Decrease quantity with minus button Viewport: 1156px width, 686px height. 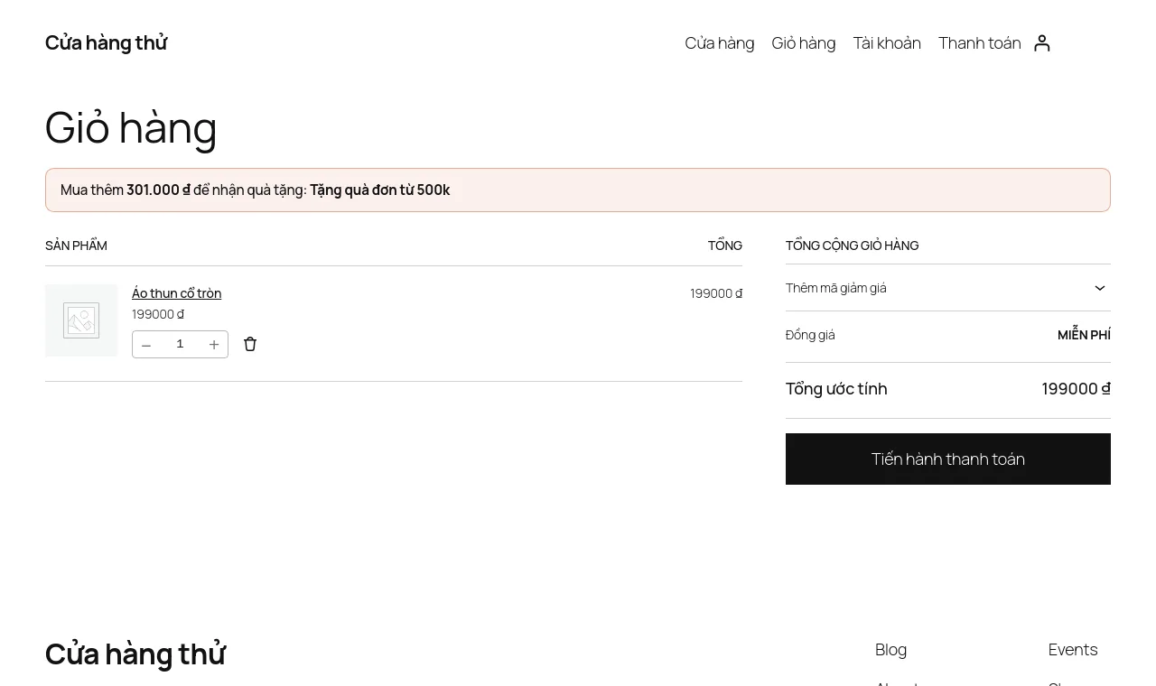pos(146,345)
